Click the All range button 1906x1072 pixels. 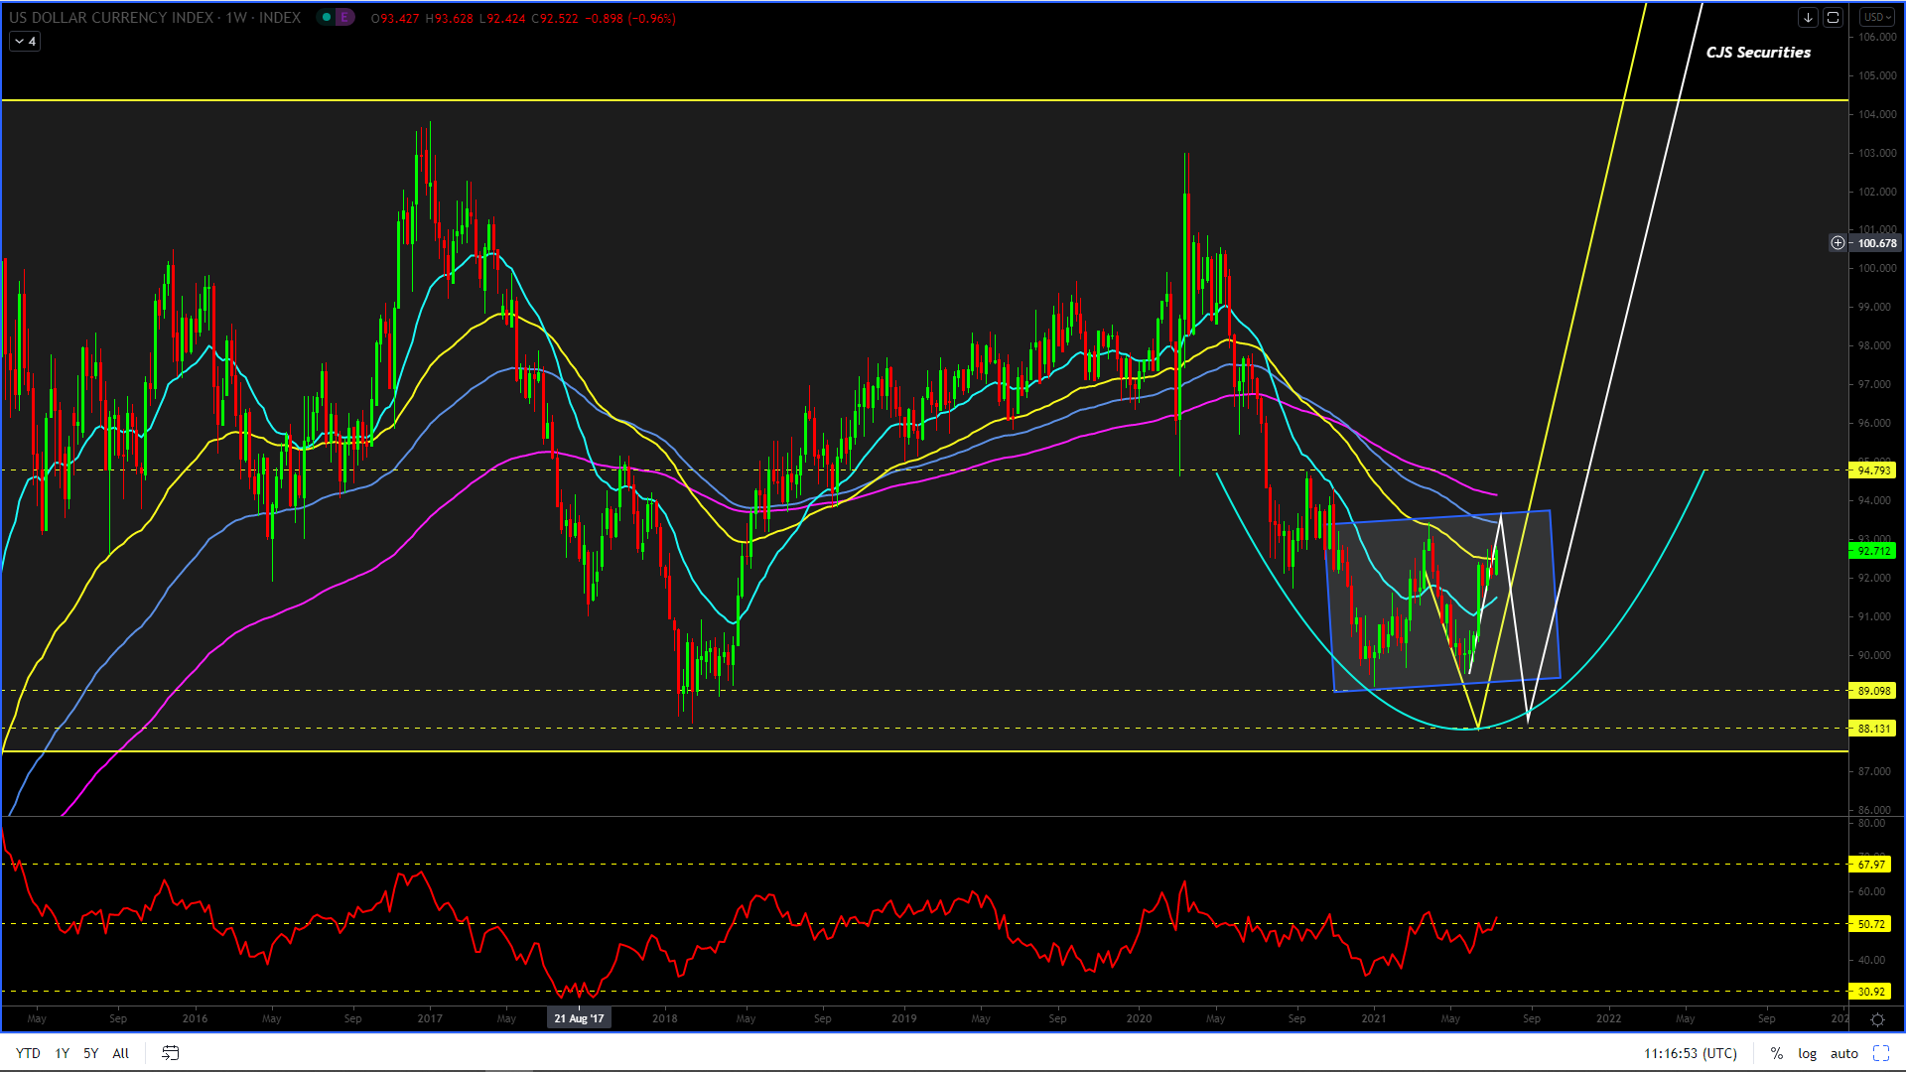click(x=120, y=1053)
